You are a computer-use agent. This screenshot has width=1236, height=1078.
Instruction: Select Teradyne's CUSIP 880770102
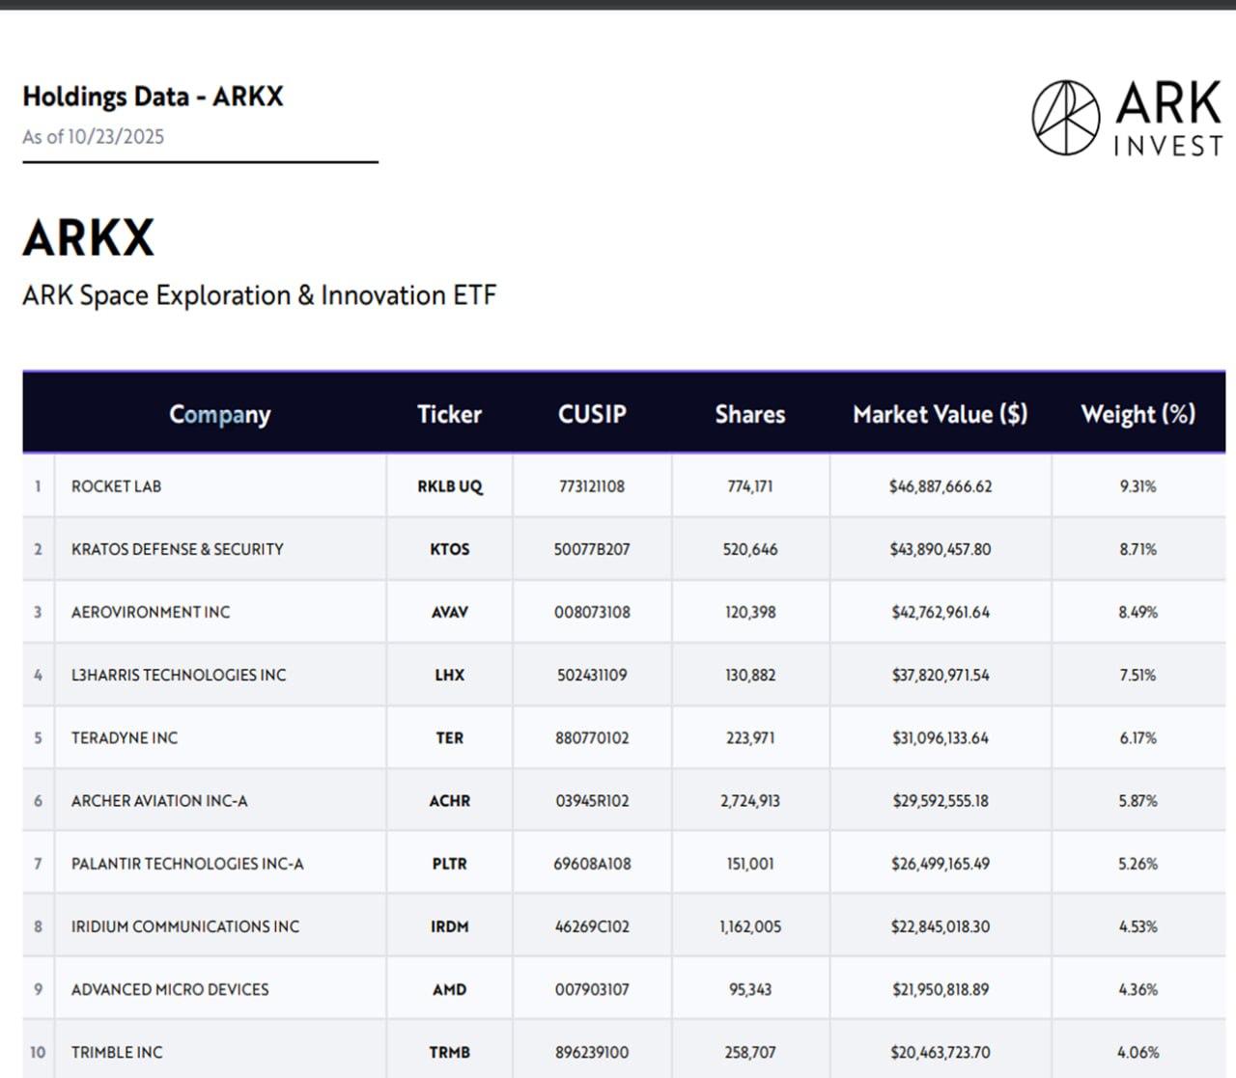pos(592,737)
